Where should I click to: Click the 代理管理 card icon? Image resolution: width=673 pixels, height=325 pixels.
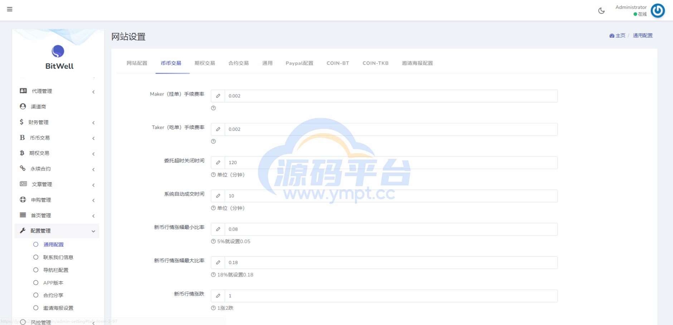point(23,91)
